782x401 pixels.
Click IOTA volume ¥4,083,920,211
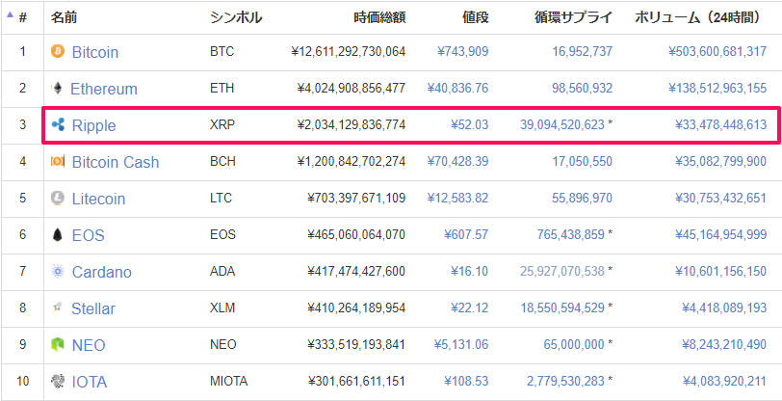point(724,381)
